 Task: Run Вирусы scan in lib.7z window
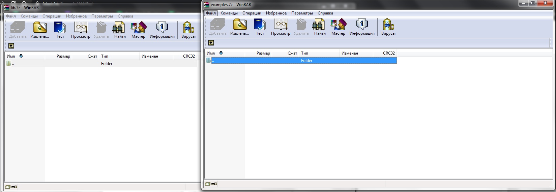pyautogui.click(x=188, y=30)
